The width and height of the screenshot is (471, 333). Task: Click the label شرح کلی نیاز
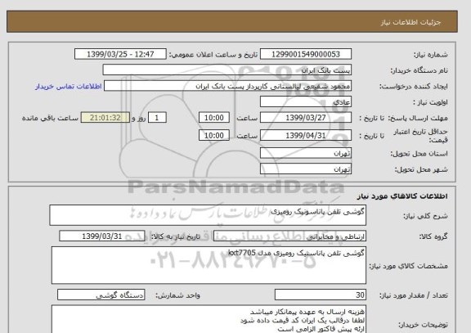tap(425, 216)
